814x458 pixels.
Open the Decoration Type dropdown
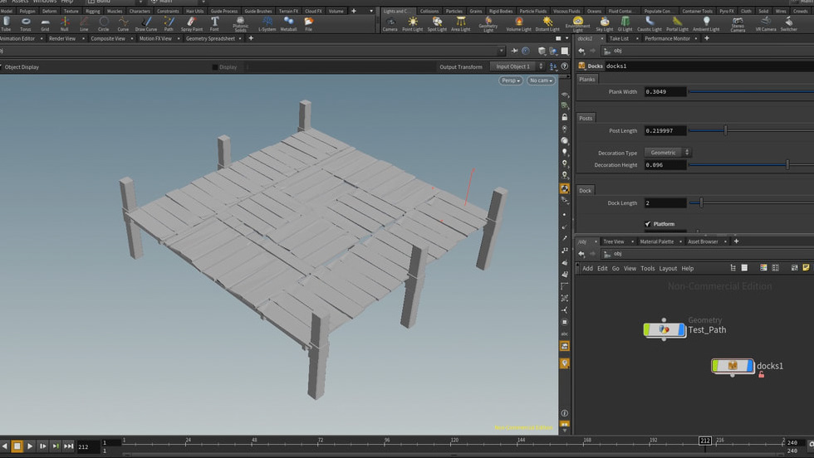pos(668,153)
